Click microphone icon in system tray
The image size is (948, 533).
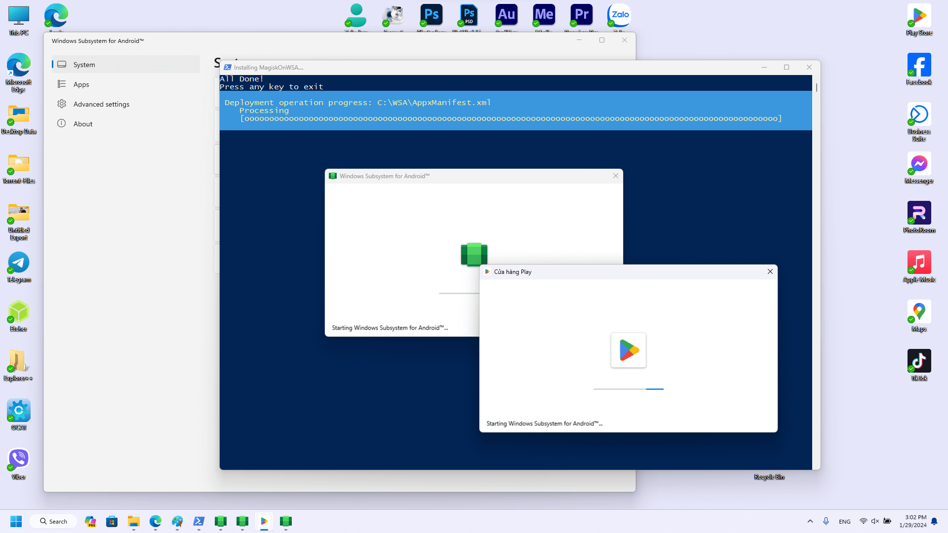click(x=826, y=521)
